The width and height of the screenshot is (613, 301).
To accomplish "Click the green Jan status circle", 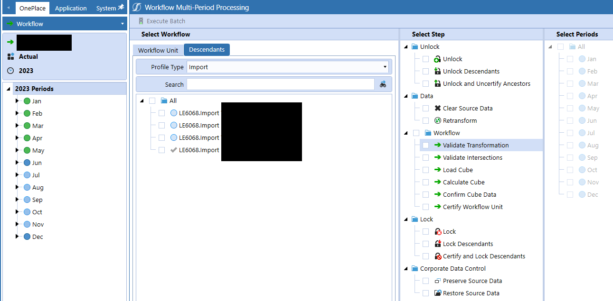I will point(27,101).
